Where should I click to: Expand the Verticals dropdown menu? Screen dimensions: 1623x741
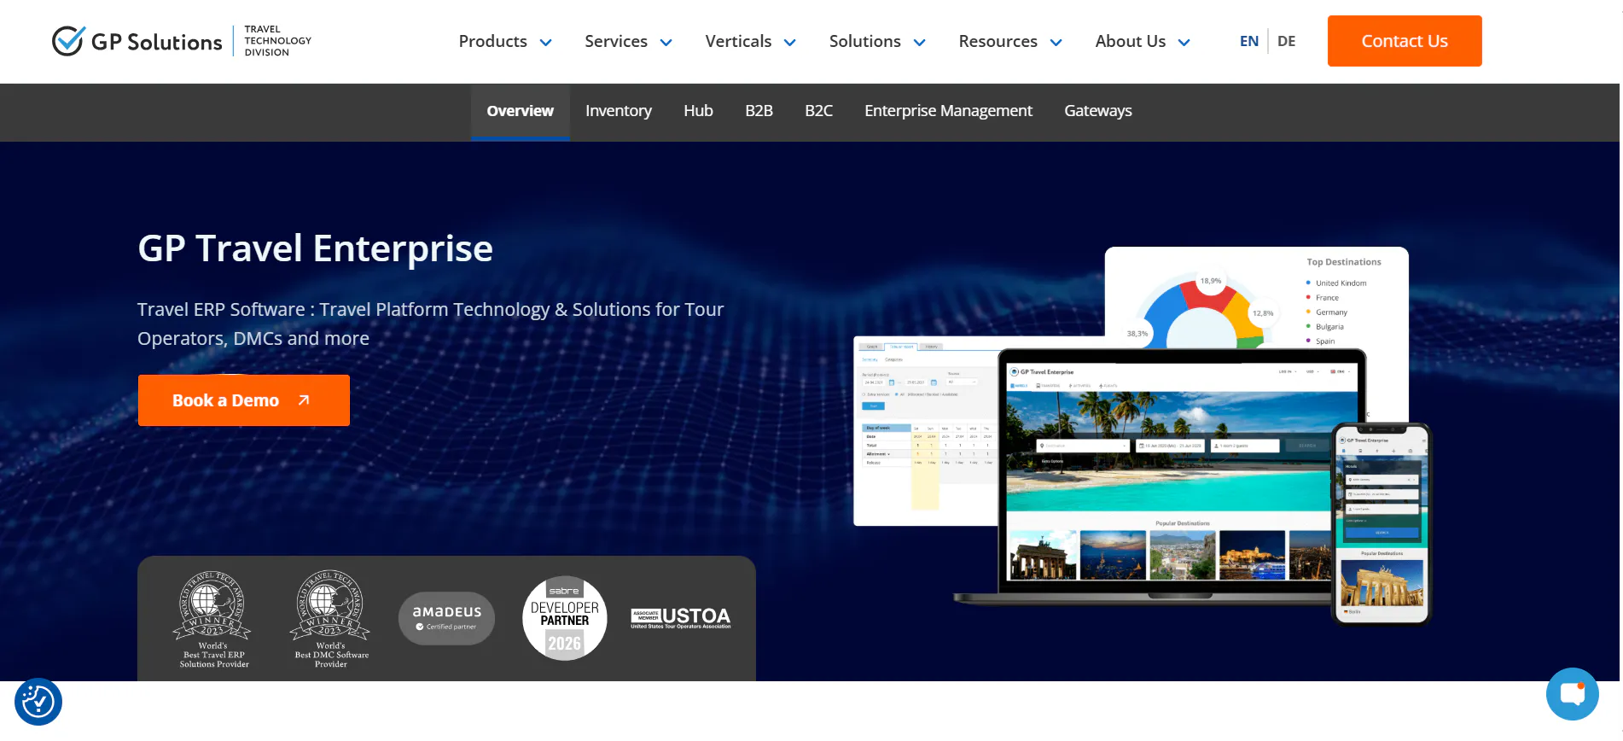pyautogui.click(x=751, y=41)
